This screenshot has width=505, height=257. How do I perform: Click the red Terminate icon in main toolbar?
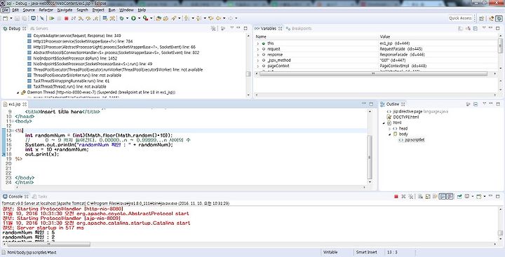pos(67,18)
